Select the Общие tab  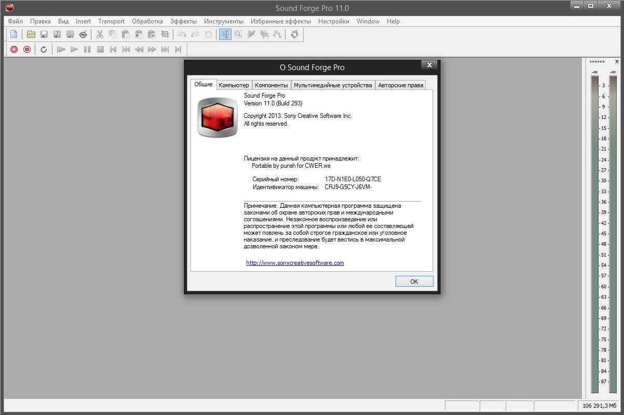[x=204, y=84]
